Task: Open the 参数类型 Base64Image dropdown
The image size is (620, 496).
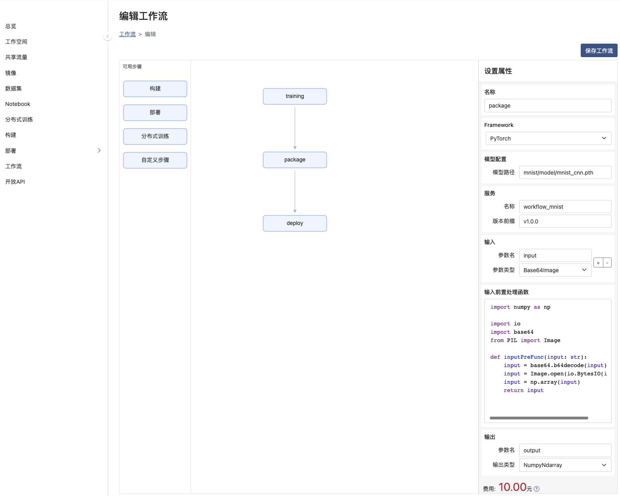Action: coord(555,270)
